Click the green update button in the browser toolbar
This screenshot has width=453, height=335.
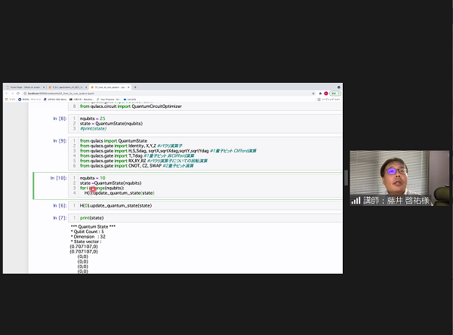tap(335, 94)
